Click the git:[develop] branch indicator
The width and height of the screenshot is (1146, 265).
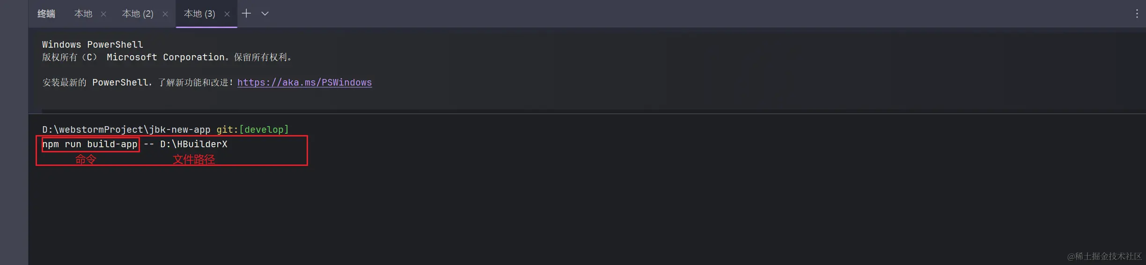point(253,129)
